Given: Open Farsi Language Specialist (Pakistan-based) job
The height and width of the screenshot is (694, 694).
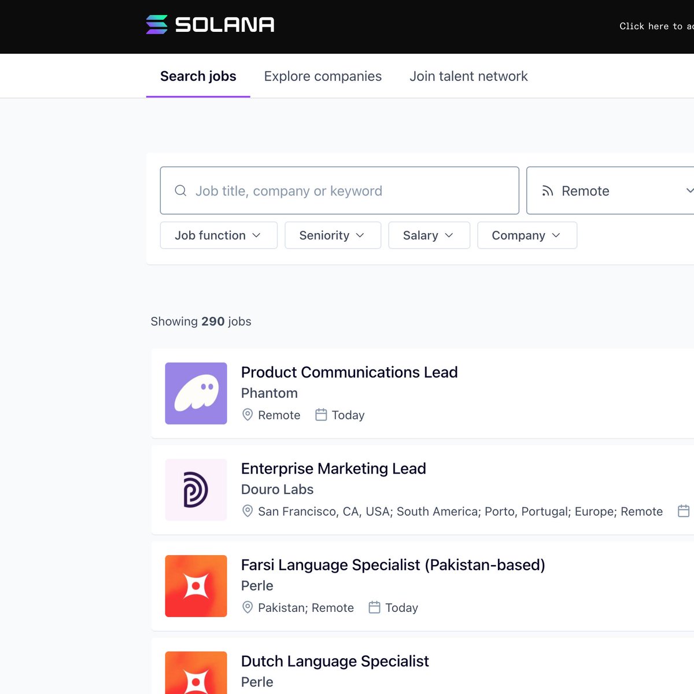Looking at the screenshot, I should (x=393, y=564).
